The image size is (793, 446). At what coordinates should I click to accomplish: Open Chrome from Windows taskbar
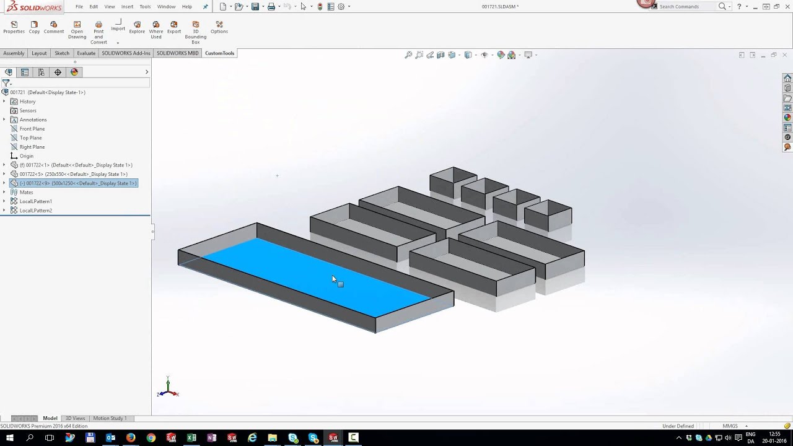pyautogui.click(x=151, y=438)
